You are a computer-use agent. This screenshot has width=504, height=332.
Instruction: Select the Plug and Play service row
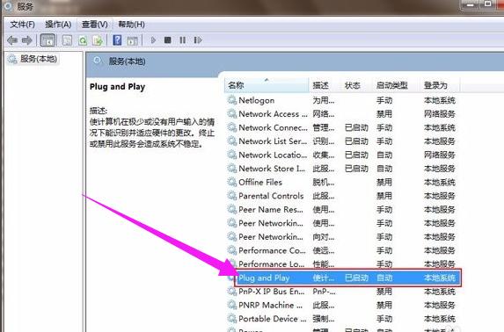point(347,278)
